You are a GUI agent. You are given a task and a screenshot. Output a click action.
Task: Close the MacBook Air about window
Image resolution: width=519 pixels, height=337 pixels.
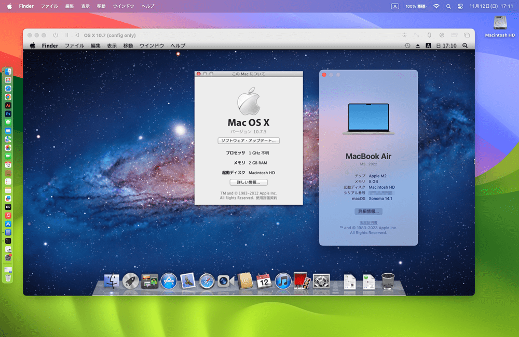[324, 75]
